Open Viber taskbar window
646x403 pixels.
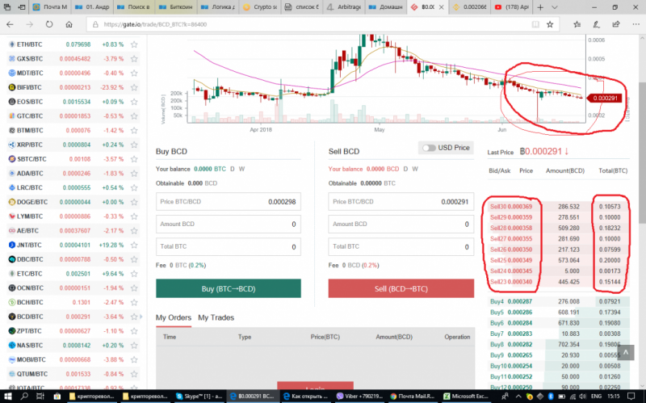coord(359,396)
